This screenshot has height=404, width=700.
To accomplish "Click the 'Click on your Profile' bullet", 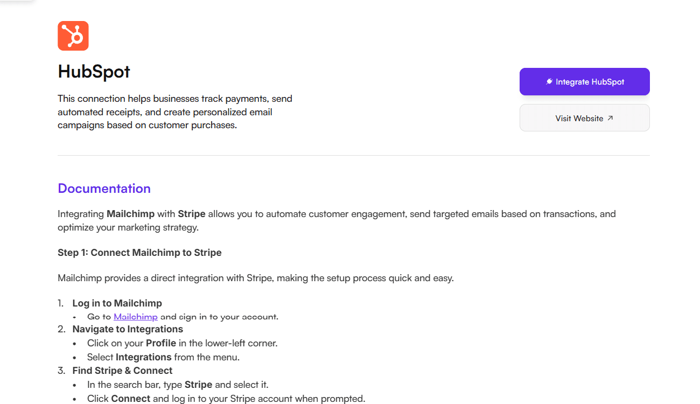I will (x=183, y=343).
